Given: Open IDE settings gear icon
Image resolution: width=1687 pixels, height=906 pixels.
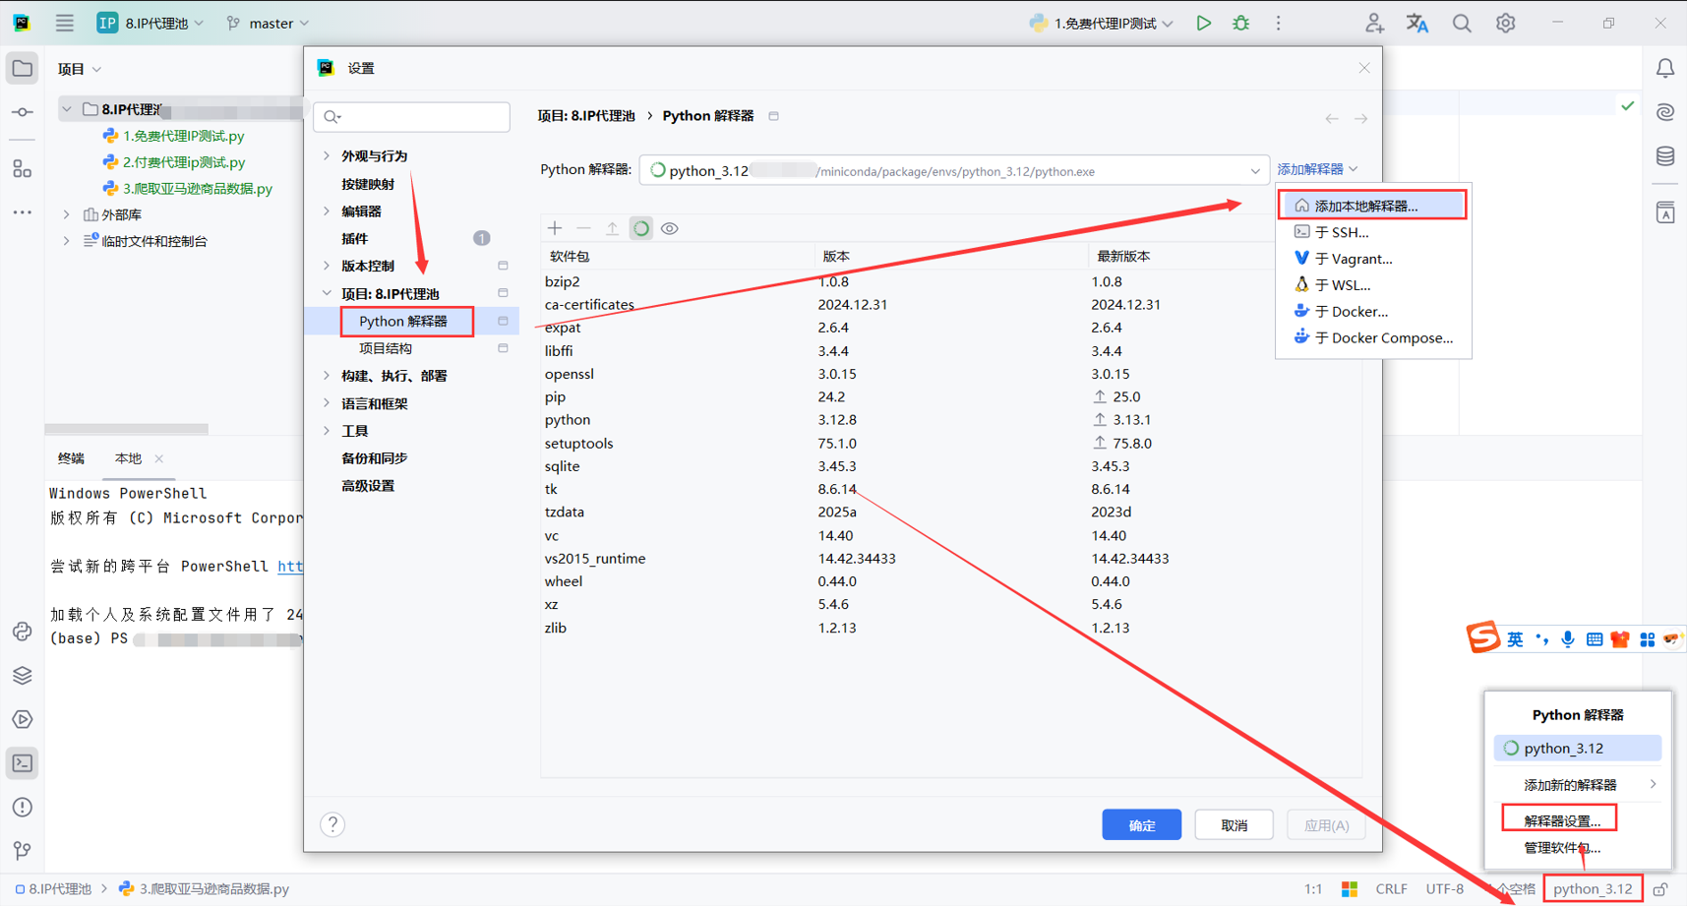Looking at the screenshot, I should (x=1505, y=23).
